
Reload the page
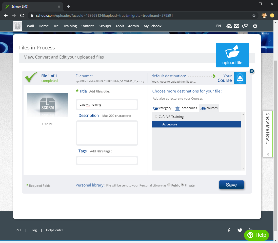pyautogui.click(x=22, y=15)
